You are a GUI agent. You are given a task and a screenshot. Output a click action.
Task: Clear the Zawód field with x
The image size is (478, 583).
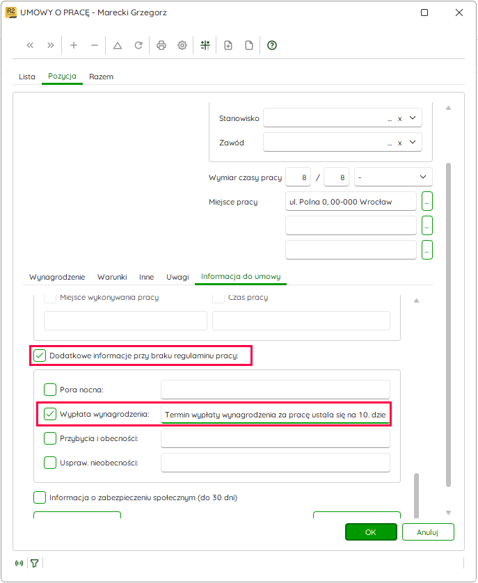400,143
